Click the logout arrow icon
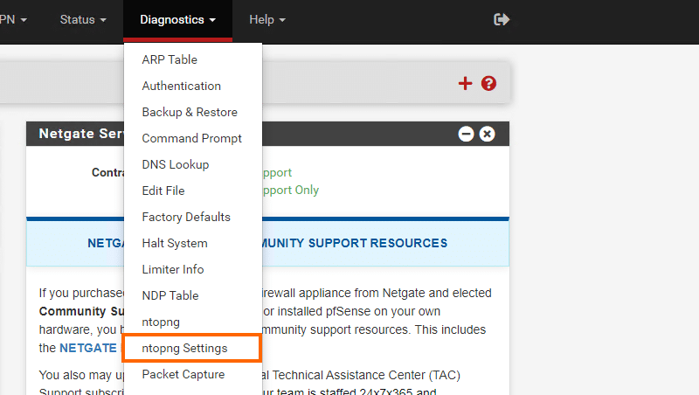Viewport: 699px width, 395px height. tap(502, 19)
